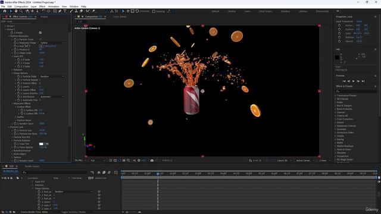This screenshot has height=214, width=381.
Task: Open the Effect menu
Action: [42, 7]
